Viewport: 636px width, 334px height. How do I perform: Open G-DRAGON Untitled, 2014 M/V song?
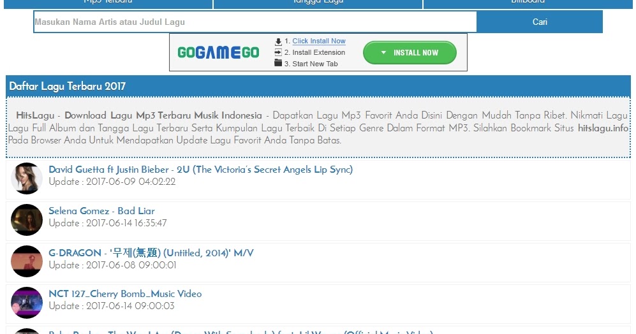coord(151,253)
